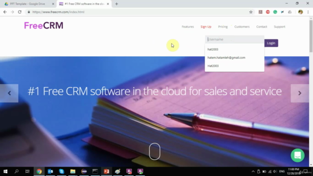Viewport: 313px width, 176px height.
Task: Click the scroll-down mouse indicator
Action: pyautogui.click(x=155, y=152)
